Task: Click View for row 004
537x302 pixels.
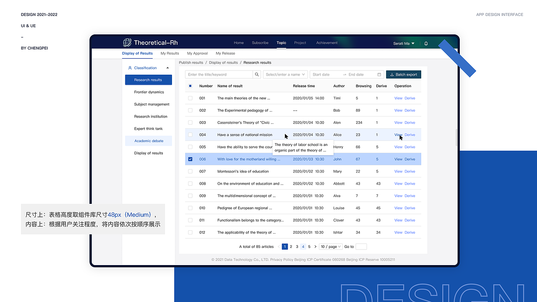Action: (x=398, y=135)
